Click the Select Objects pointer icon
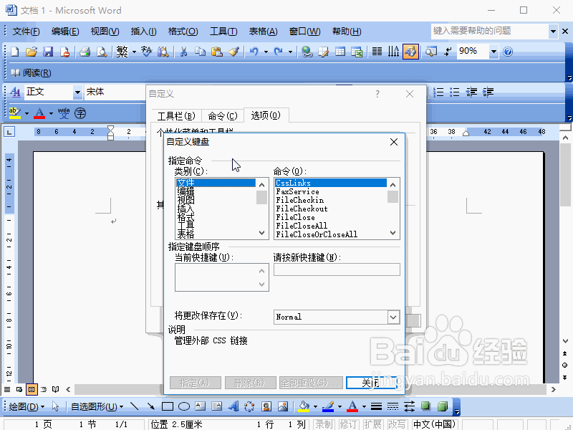Image resolution: width=573 pixels, height=430 pixels. [x=55, y=406]
